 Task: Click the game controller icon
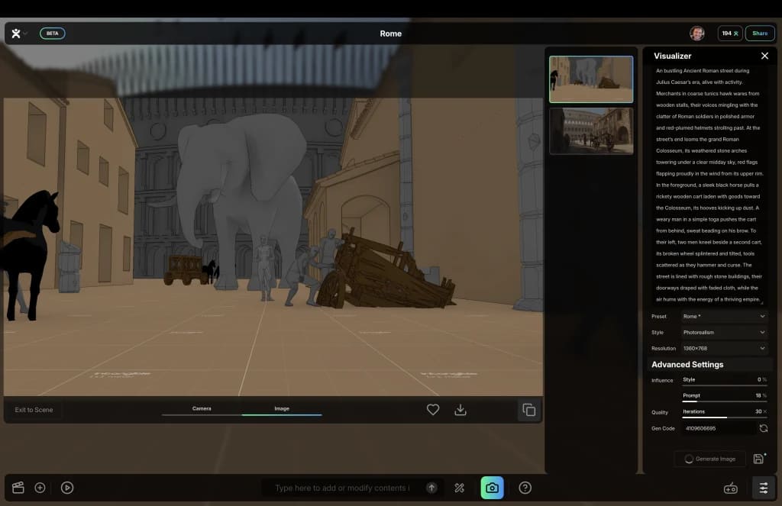(x=731, y=488)
